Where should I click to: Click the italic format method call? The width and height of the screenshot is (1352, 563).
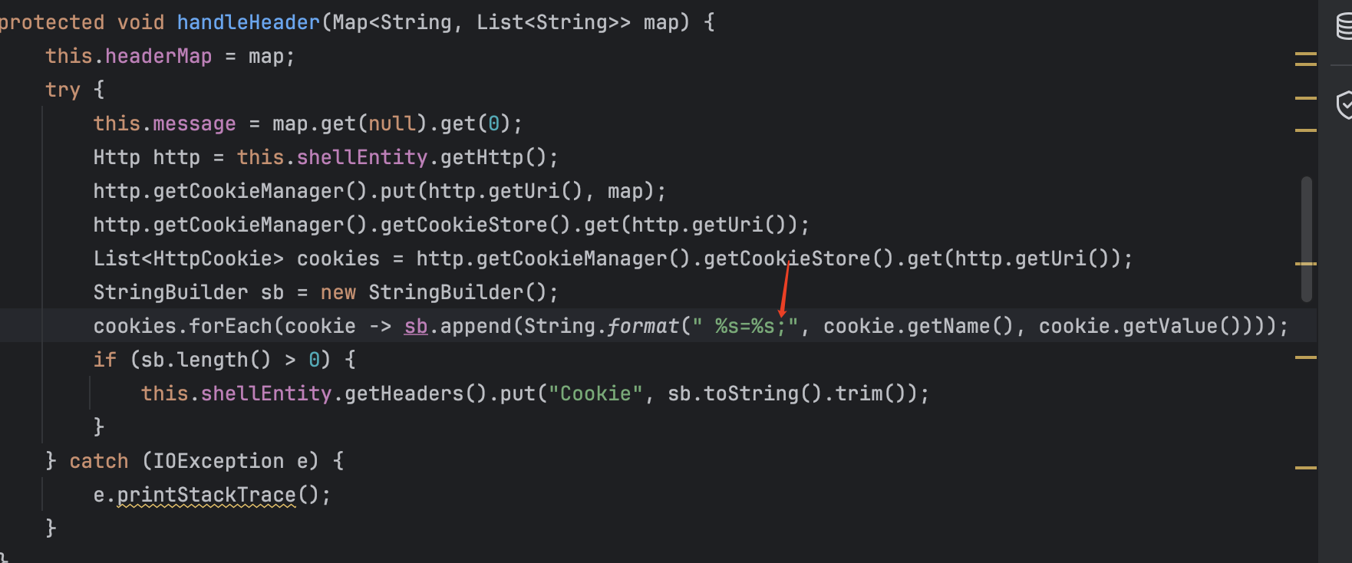click(642, 326)
